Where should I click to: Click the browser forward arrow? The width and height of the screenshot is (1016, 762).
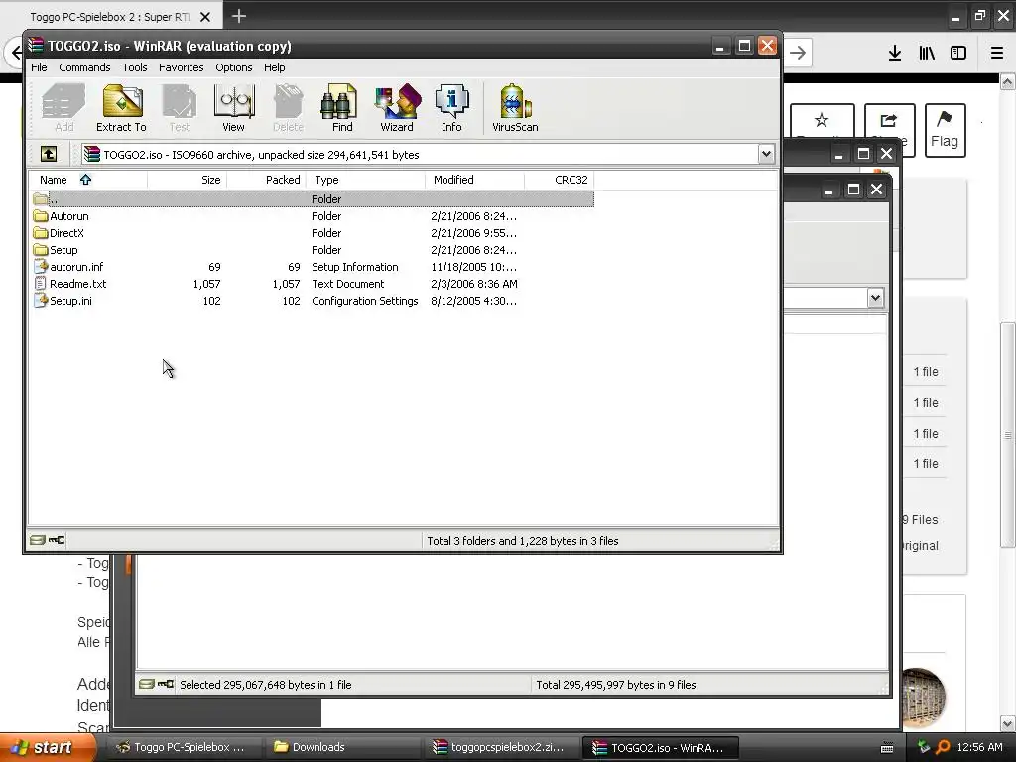click(x=799, y=53)
